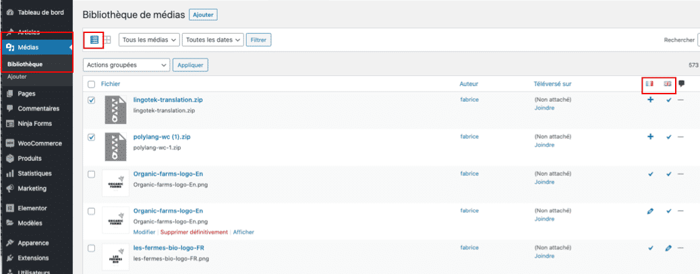
Task: Switch to grid view mode icon
Action: (107, 40)
